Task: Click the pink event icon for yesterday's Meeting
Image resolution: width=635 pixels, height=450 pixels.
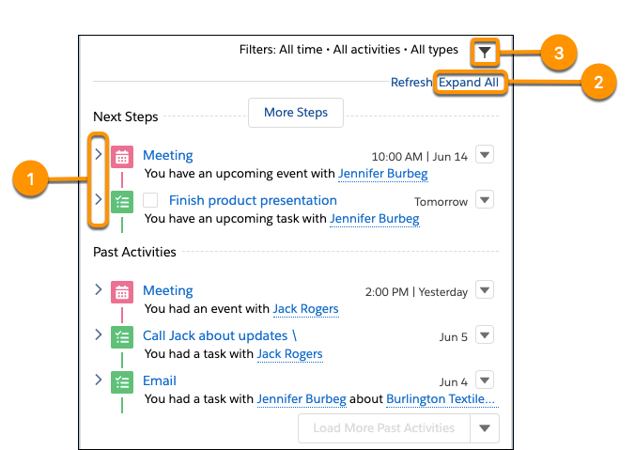Action: [x=122, y=292]
